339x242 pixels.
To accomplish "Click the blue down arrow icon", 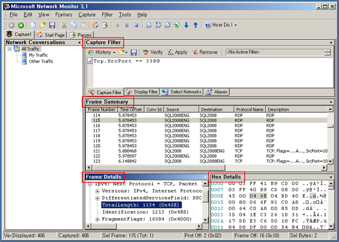I will tap(186, 25).
